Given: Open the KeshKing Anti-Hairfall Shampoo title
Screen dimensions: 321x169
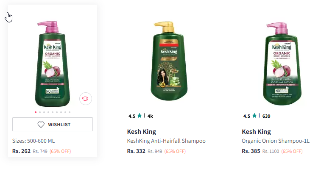Looking at the screenshot, I should click(x=166, y=141).
